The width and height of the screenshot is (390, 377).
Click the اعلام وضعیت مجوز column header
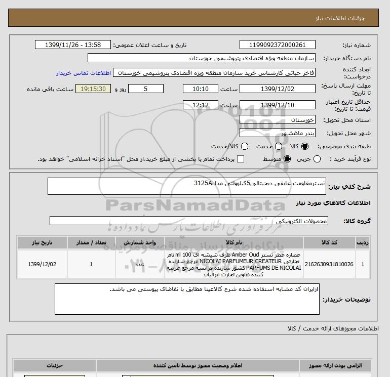[198, 365]
